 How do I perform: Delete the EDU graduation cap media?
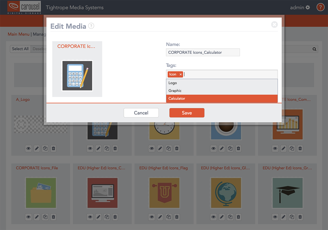[x=300, y=217]
